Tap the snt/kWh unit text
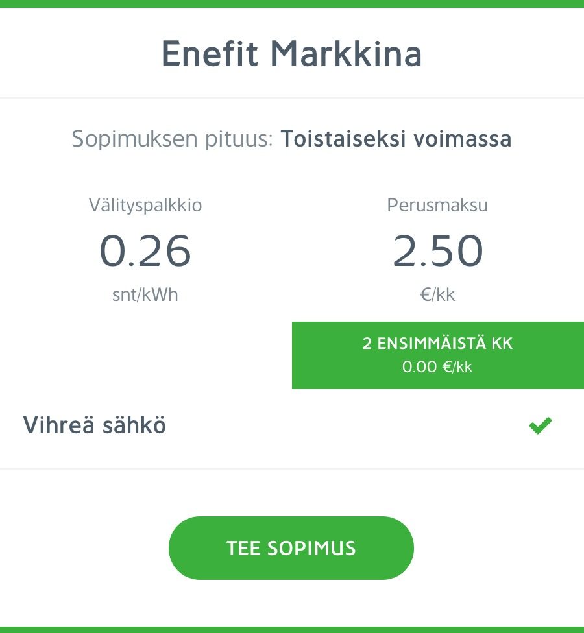584x633 pixels. 145,295
